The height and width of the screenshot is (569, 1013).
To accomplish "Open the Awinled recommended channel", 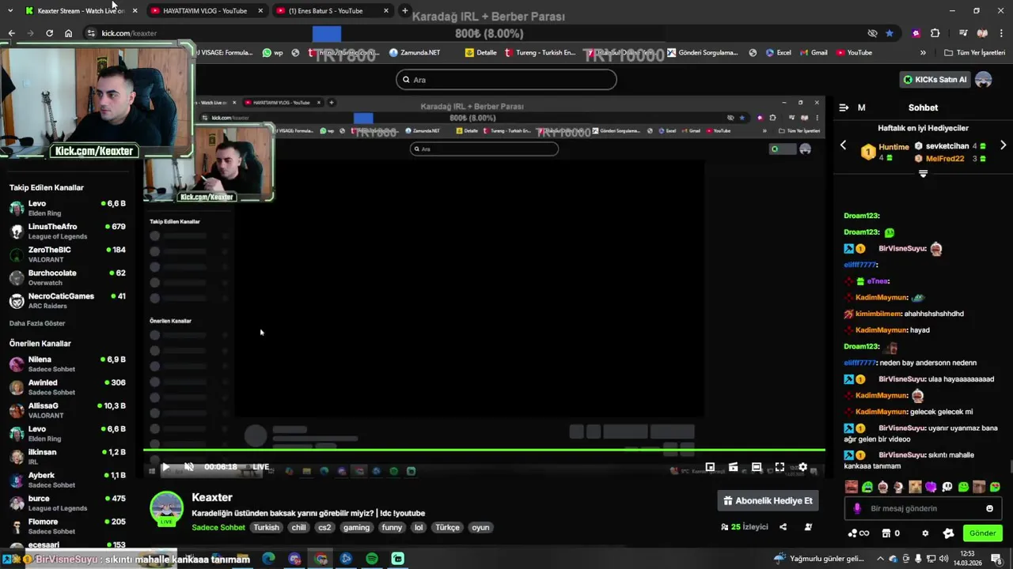I will click(x=68, y=387).
